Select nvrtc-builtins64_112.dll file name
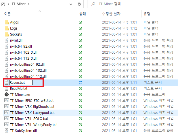Viewport: 178px width, 136px height. (x=28, y=76)
